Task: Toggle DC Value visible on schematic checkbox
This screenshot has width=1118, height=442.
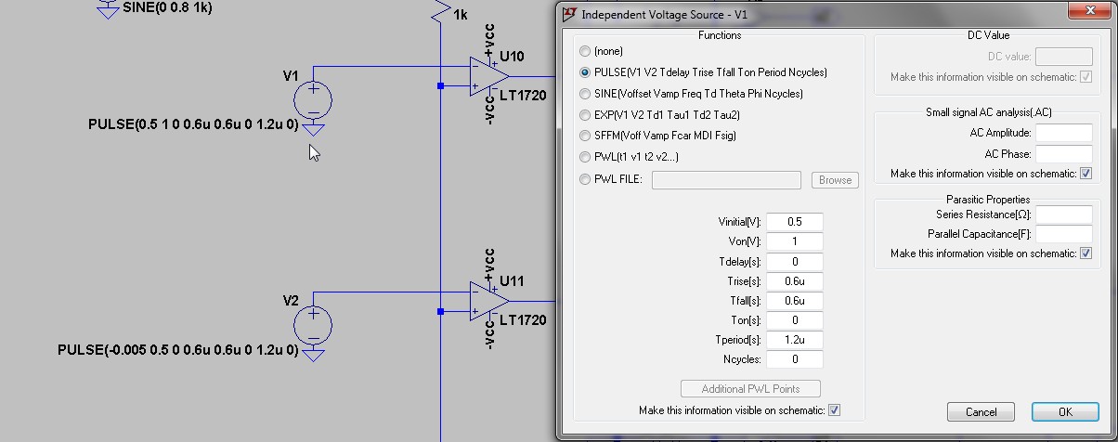Action: point(1086,77)
